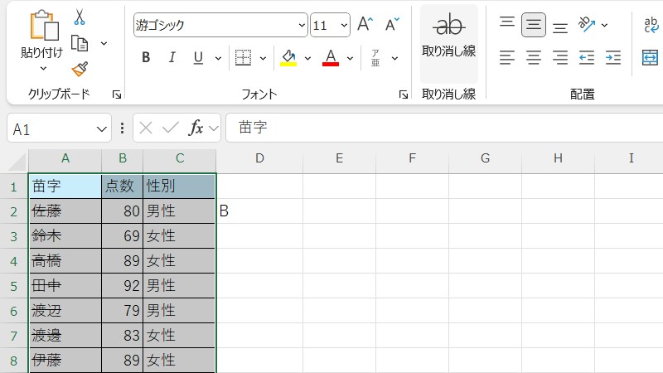The width and height of the screenshot is (663, 373).
Task: Increase font size with the larger A icon
Action: (x=365, y=25)
